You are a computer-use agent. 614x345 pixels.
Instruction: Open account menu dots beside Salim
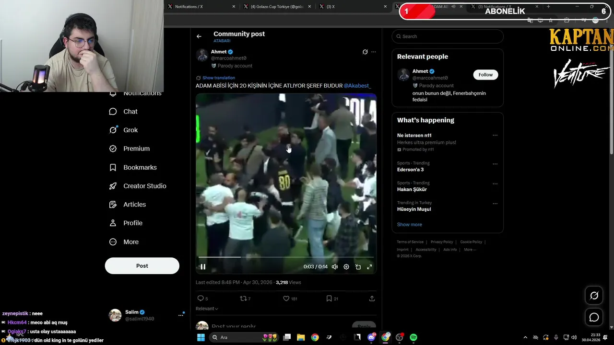pos(181,315)
